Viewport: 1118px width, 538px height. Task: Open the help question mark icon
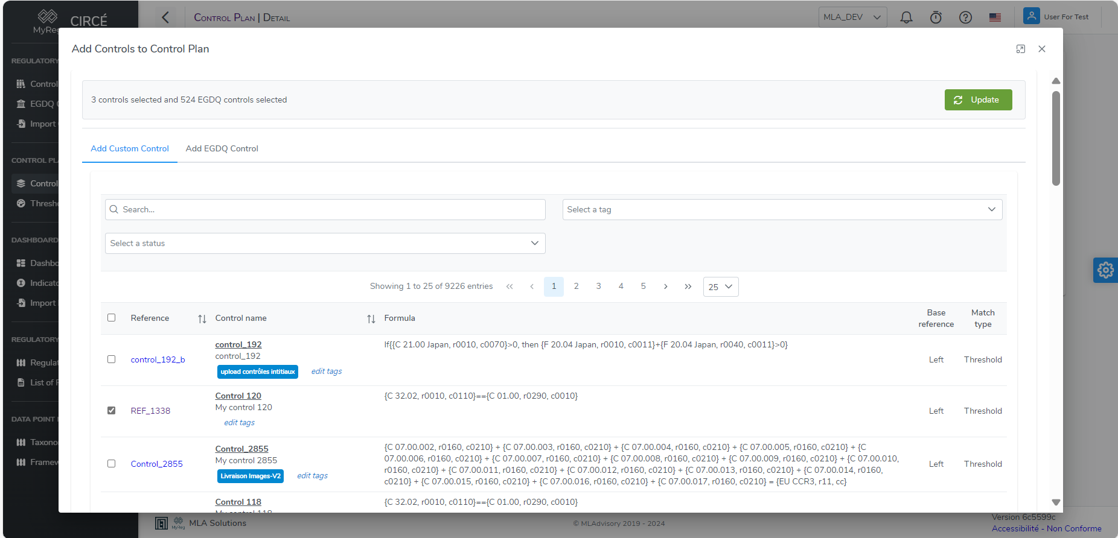point(965,17)
